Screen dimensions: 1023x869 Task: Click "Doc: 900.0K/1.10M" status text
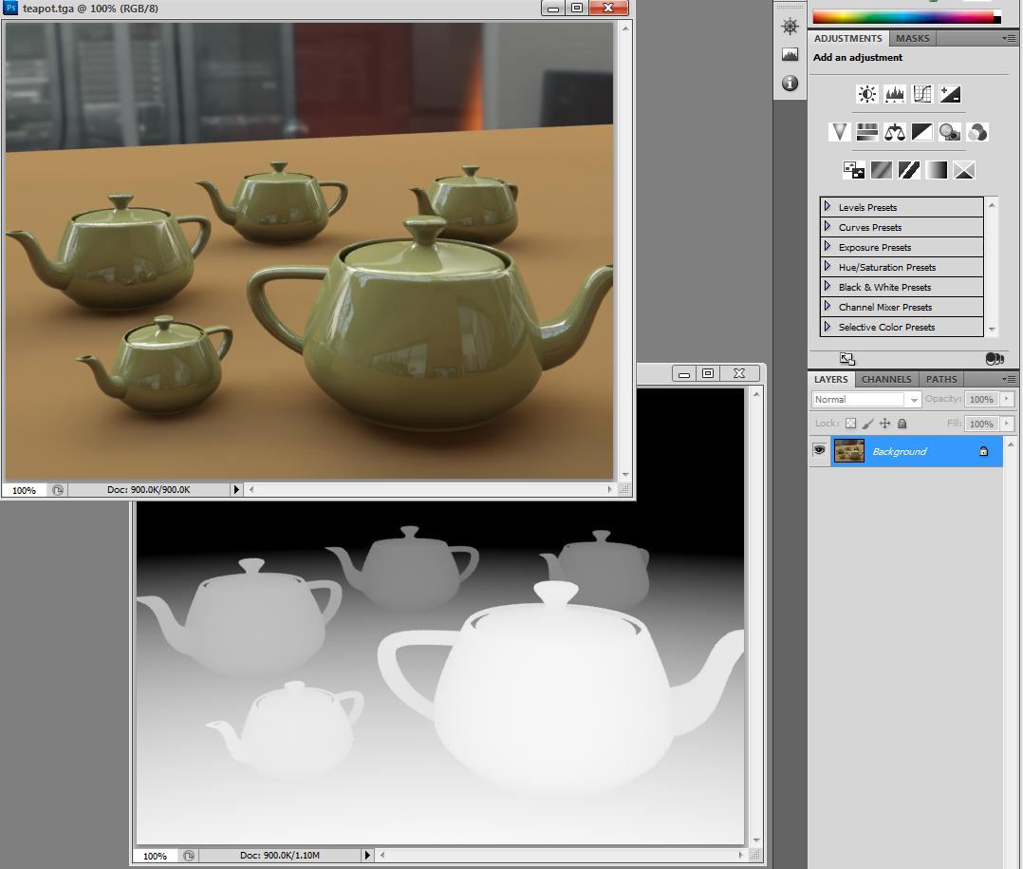(279, 856)
